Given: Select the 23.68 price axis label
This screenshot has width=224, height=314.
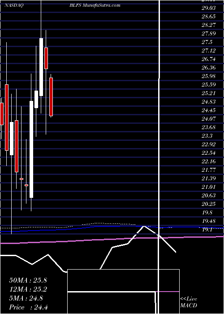Looking at the screenshot, I should tap(209, 127).
